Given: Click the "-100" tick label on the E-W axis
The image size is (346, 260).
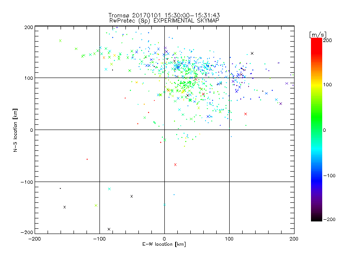Looking at the screenshot, I should click(x=99, y=239).
